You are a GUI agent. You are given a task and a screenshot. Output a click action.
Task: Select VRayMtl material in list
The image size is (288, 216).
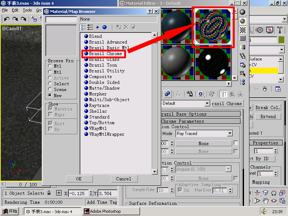click(x=95, y=129)
